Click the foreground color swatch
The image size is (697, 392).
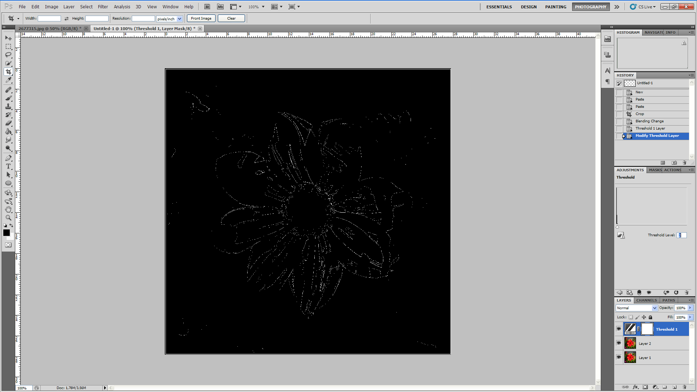pyautogui.click(x=6, y=233)
